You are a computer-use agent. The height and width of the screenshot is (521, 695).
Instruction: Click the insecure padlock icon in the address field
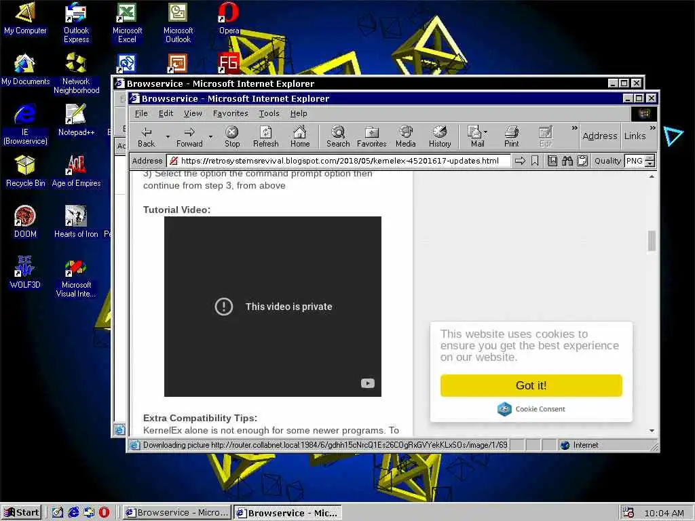coord(174,161)
